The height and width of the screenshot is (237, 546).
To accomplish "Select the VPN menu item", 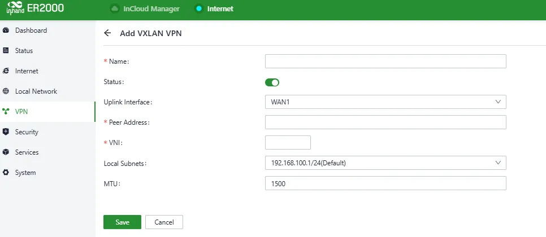I will click(x=47, y=112).
